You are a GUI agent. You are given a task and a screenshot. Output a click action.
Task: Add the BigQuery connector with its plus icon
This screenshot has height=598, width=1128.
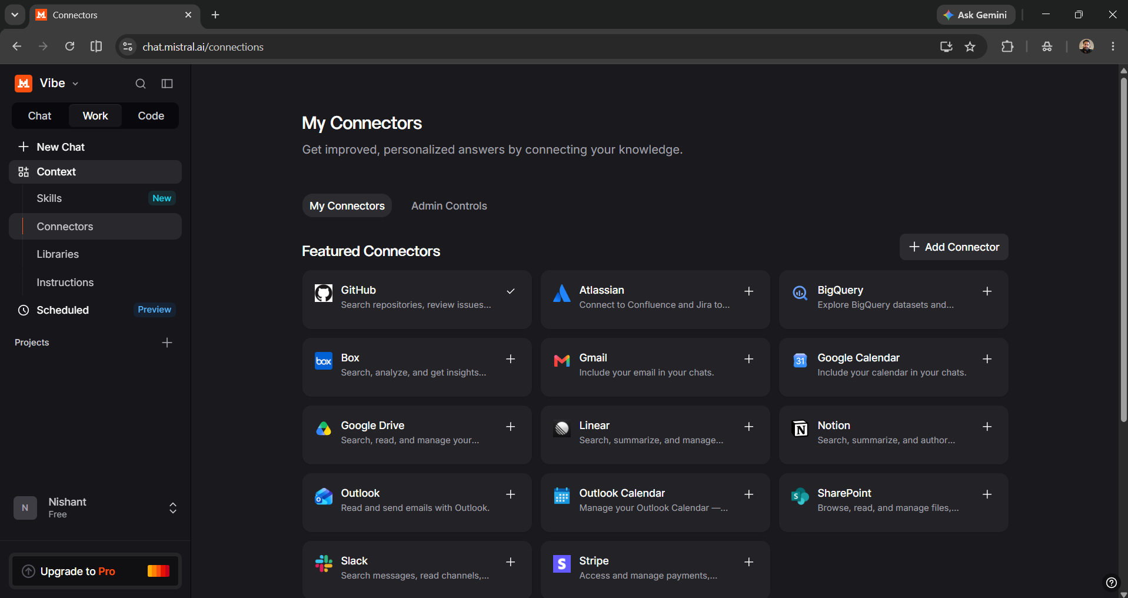tap(987, 291)
